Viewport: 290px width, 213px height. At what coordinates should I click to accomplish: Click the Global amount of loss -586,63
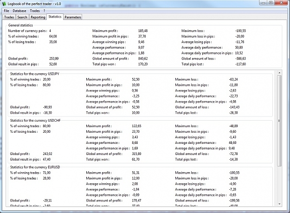click(x=241, y=58)
